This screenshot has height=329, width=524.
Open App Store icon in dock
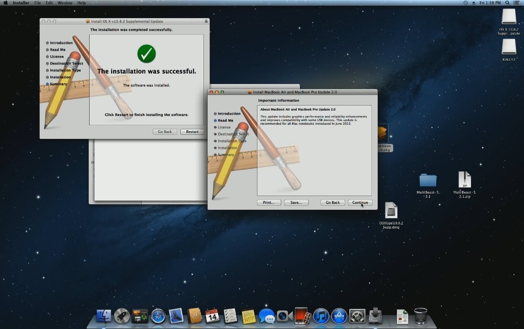tap(339, 316)
